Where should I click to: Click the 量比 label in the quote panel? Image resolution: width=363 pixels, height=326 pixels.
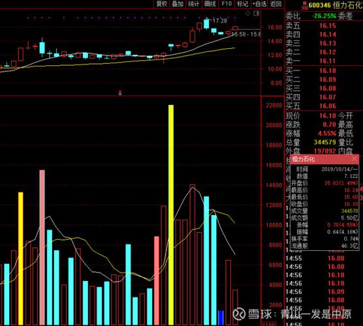[345, 142]
